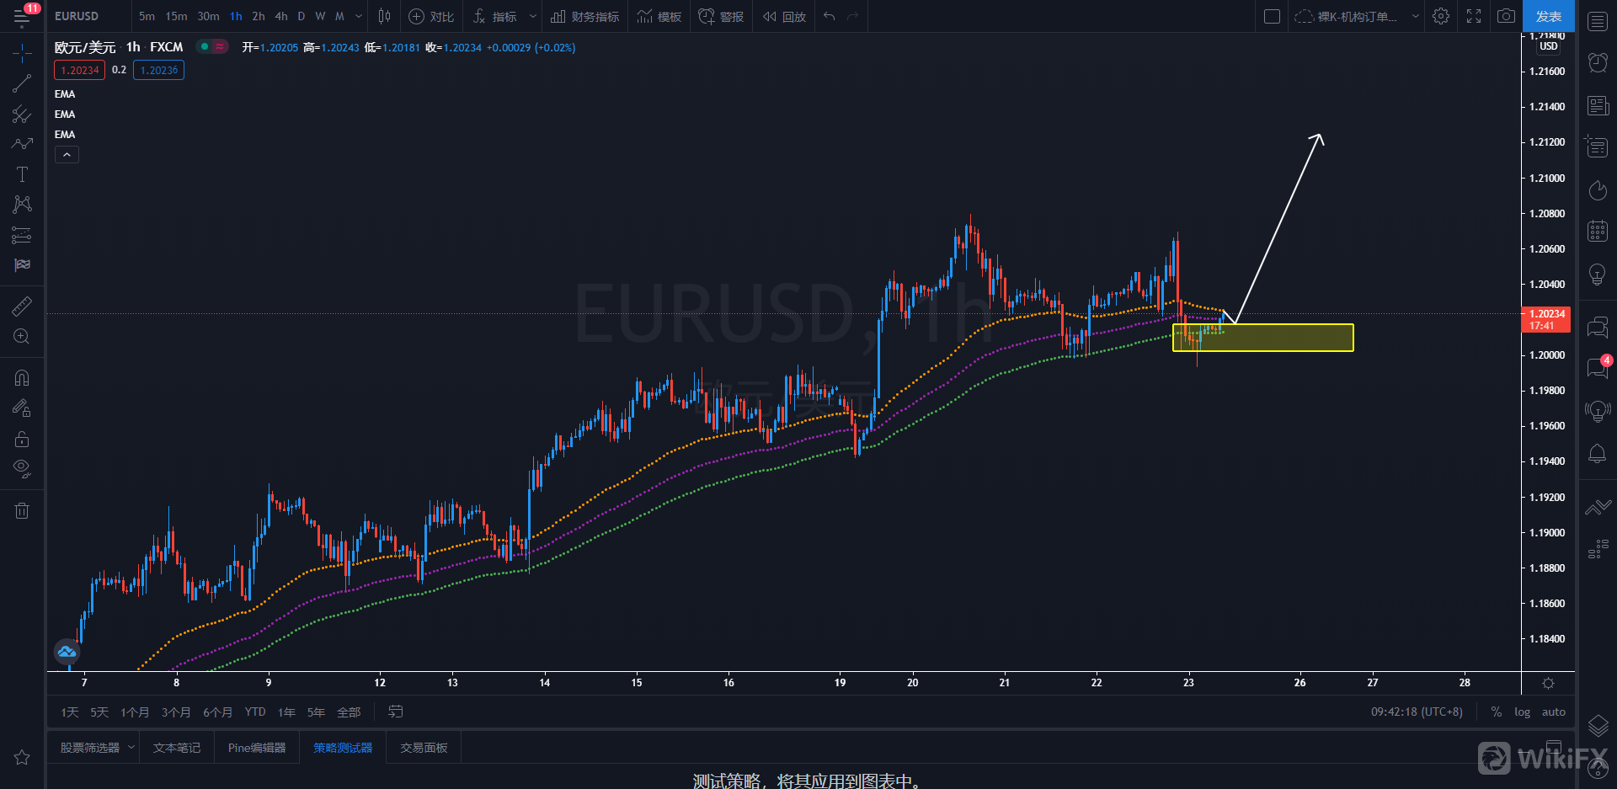
Task: Select the 4h timeframe button
Action: coord(281,16)
